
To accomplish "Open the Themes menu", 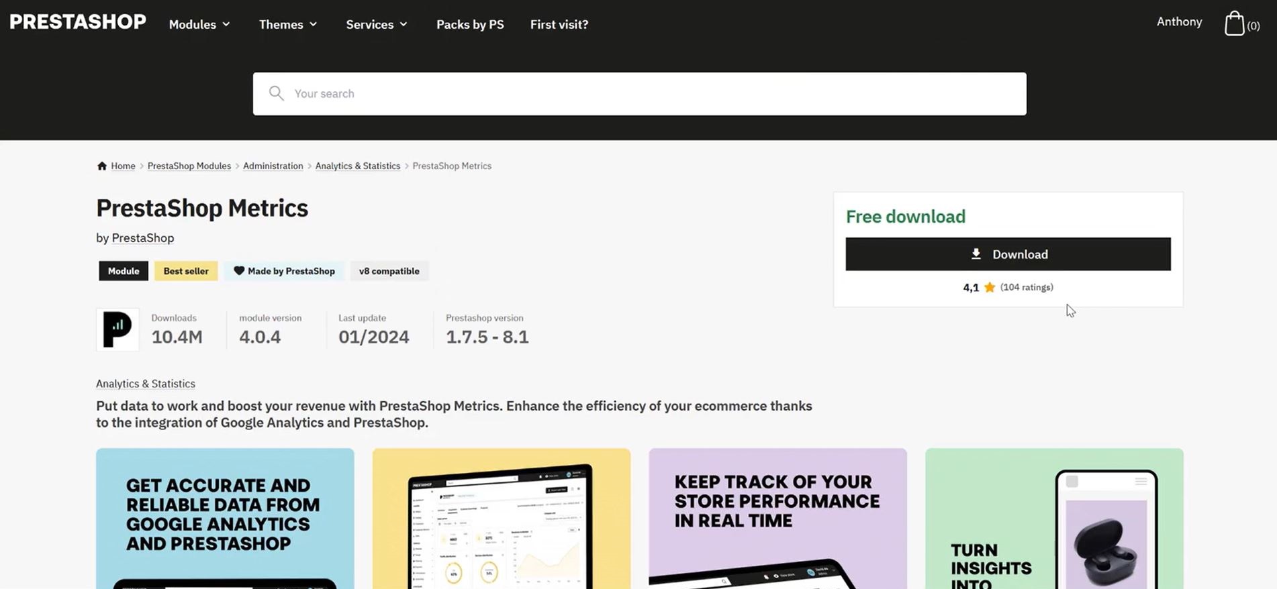I will pyautogui.click(x=288, y=24).
